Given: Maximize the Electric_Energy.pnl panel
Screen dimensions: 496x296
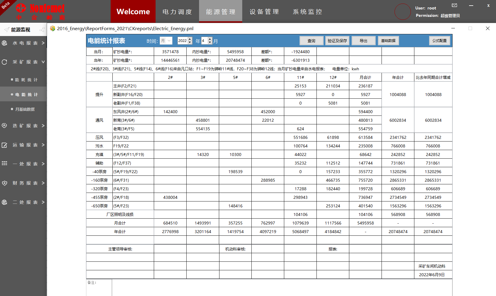Looking at the screenshot, I should (470, 28).
